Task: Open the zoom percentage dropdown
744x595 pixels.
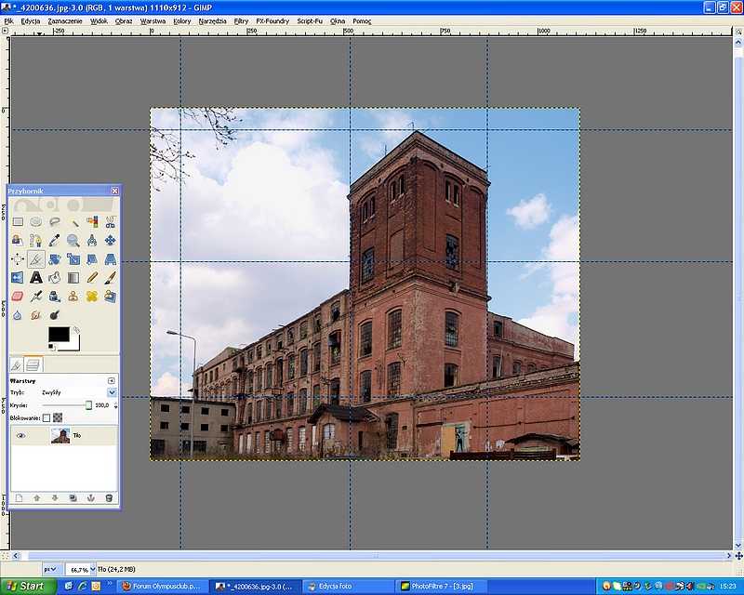Action: (x=95, y=568)
